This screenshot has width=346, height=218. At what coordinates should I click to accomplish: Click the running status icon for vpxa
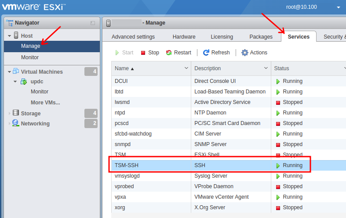tap(278, 197)
